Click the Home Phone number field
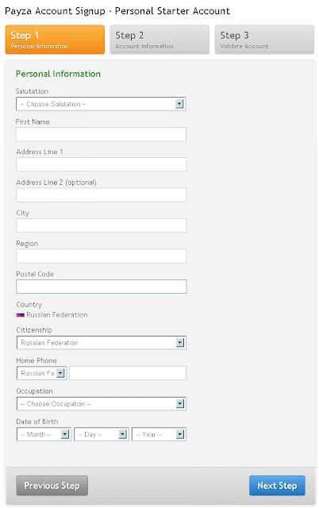319x508 pixels. (128, 373)
